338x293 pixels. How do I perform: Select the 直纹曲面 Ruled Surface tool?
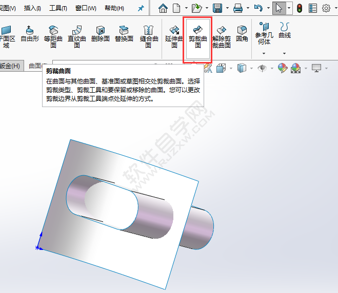tap(77, 36)
